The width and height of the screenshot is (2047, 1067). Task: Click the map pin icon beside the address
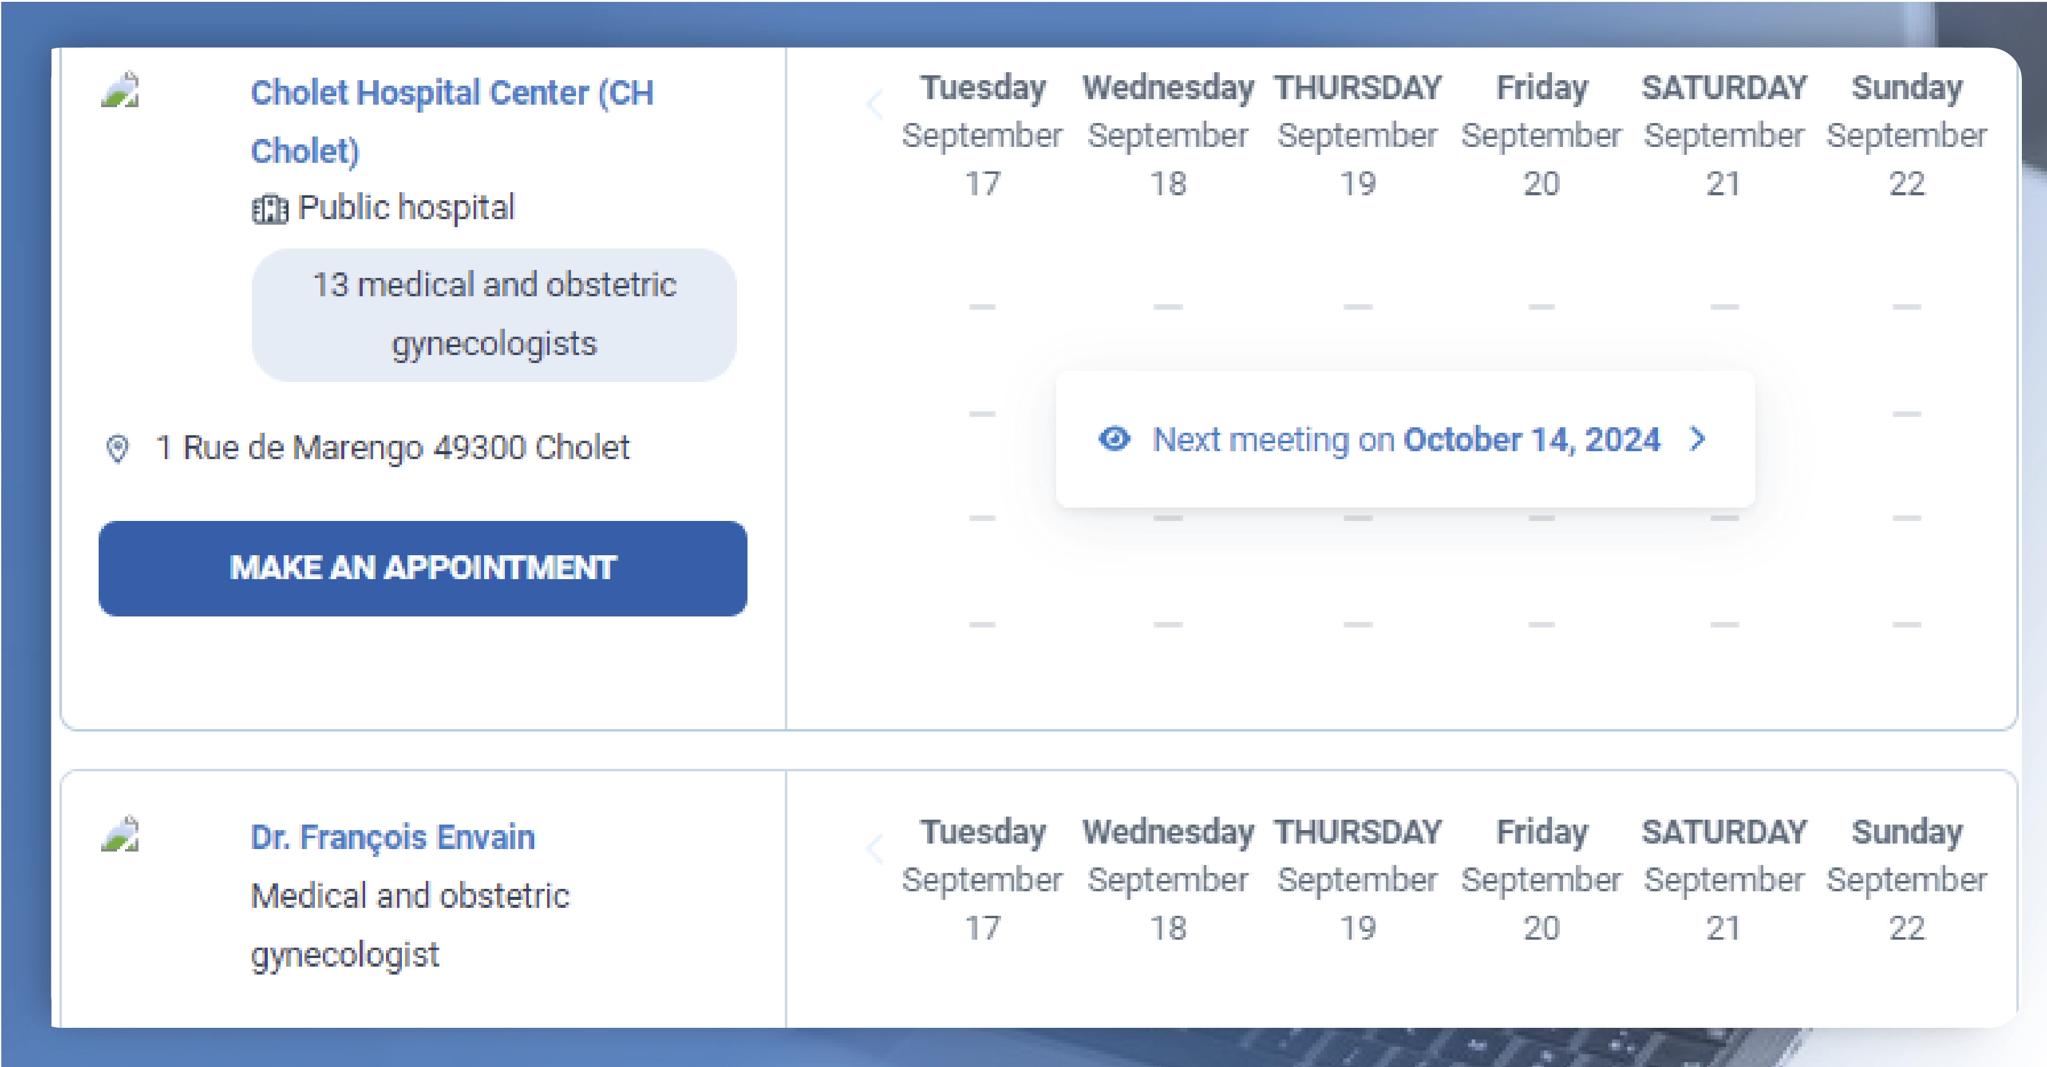click(x=118, y=449)
